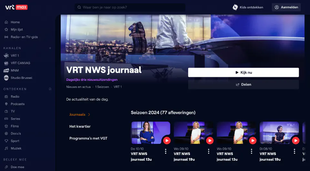Click the search magnifier icon
The image size is (310, 171).
coord(79,7)
